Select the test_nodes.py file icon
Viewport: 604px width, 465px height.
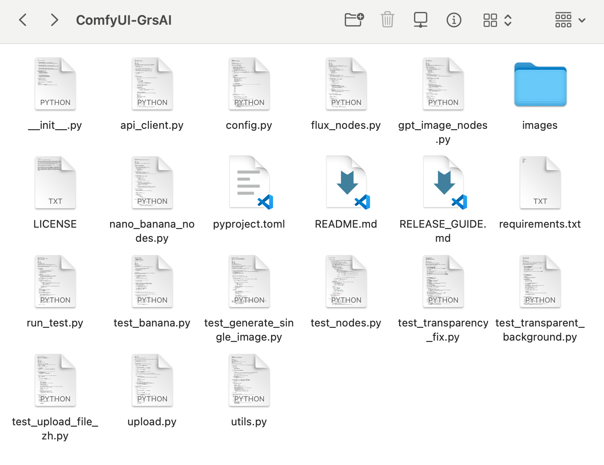pos(346,281)
